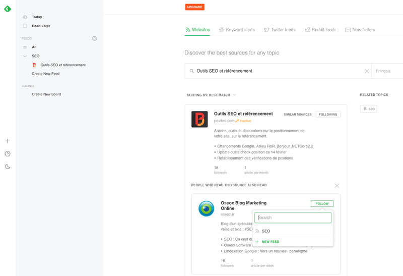
Task: Click the oseox.fr domain link
Action: point(228,214)
